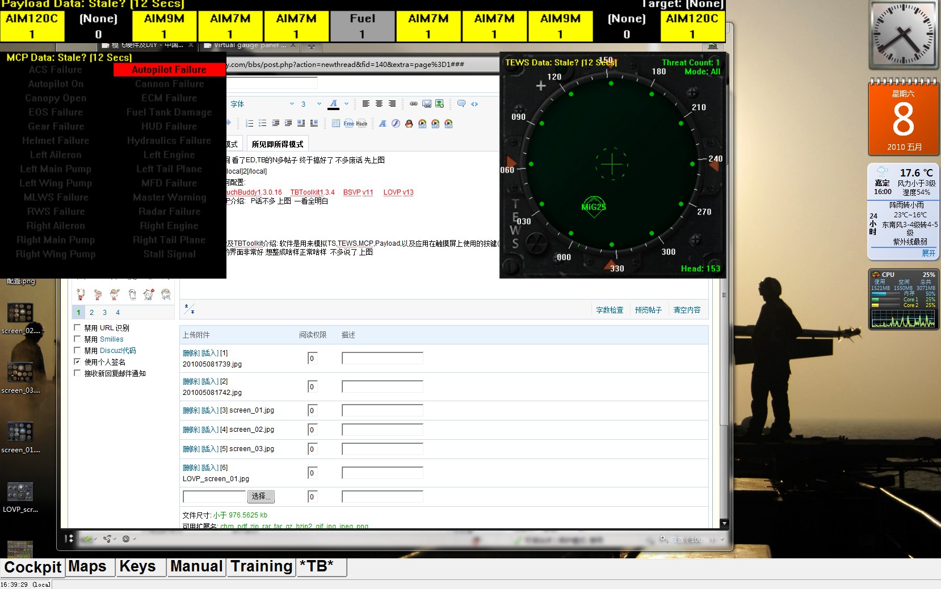This screenshot has height=589, width=941.
Task: Click the read permission field for LOVP_screen_01.jpg
Action: click(x=312, y=473)
